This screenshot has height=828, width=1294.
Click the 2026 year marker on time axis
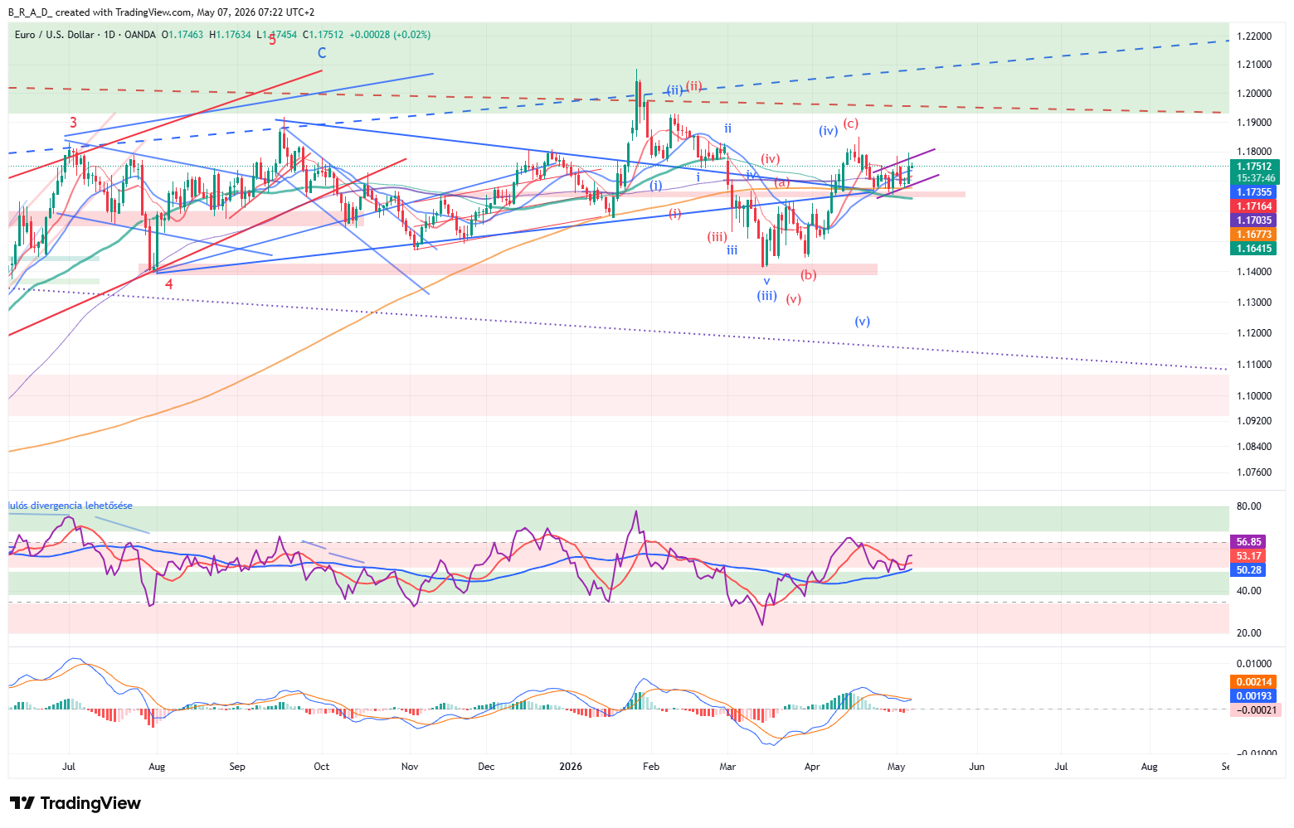pos(571,767)
